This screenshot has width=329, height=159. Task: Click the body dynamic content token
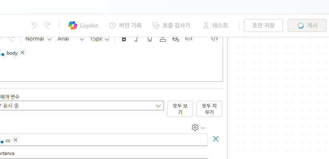pyautogui.click(x=12, y=53)
